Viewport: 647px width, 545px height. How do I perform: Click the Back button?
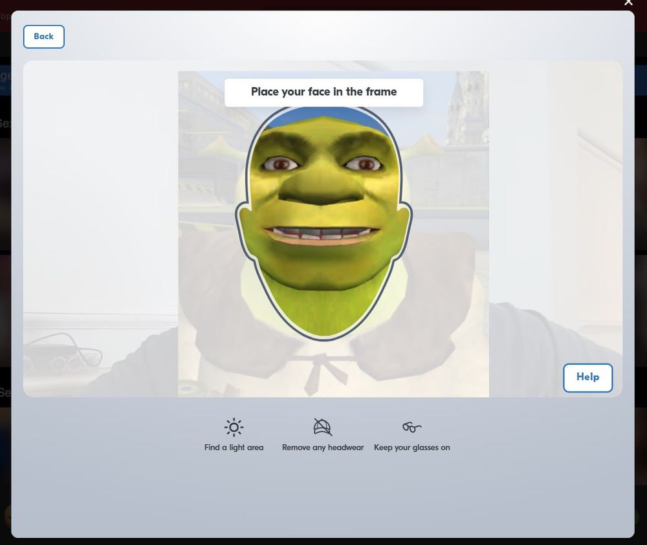[44, 37]
